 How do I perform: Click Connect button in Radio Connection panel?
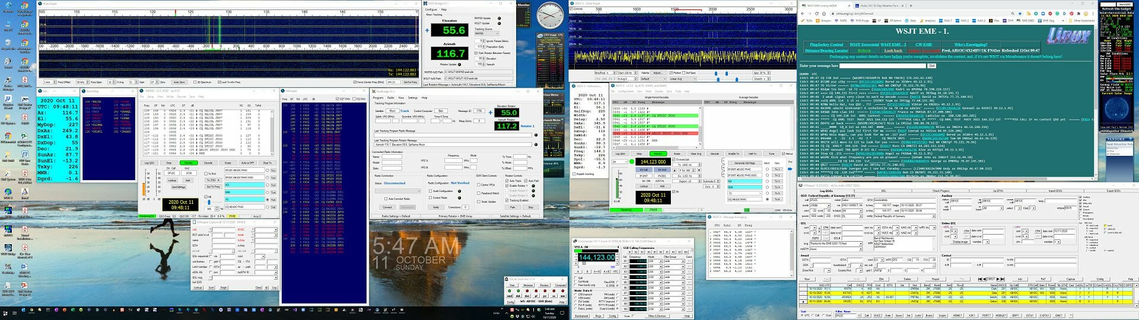tap(387, 207)
